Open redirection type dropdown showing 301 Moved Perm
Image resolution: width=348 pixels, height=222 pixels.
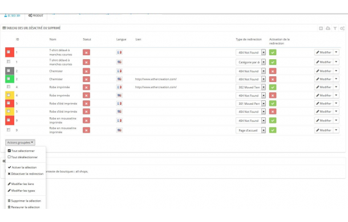coord(250,104)
